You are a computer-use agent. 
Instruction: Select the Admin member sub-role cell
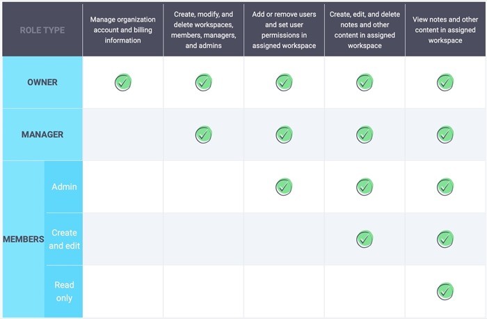point(64,187)
